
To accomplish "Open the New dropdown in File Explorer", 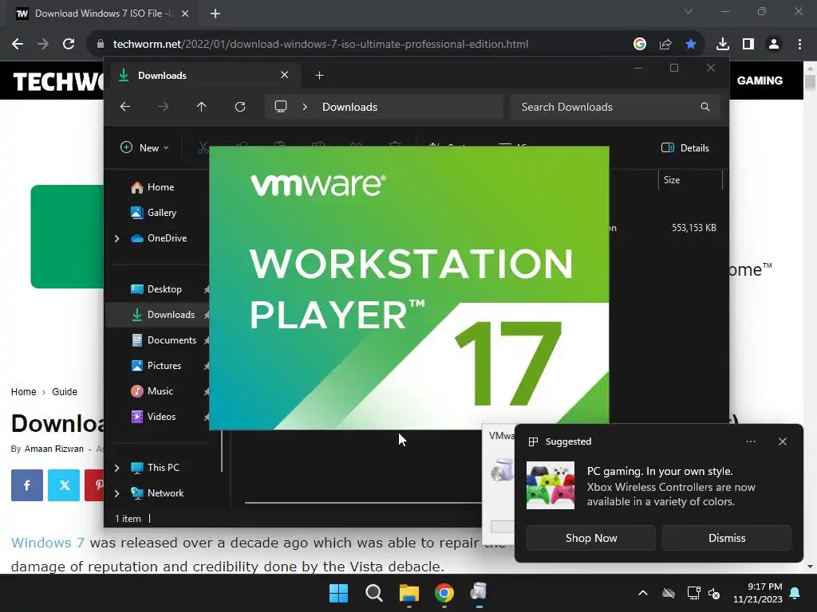I will (x=144, y=147).
